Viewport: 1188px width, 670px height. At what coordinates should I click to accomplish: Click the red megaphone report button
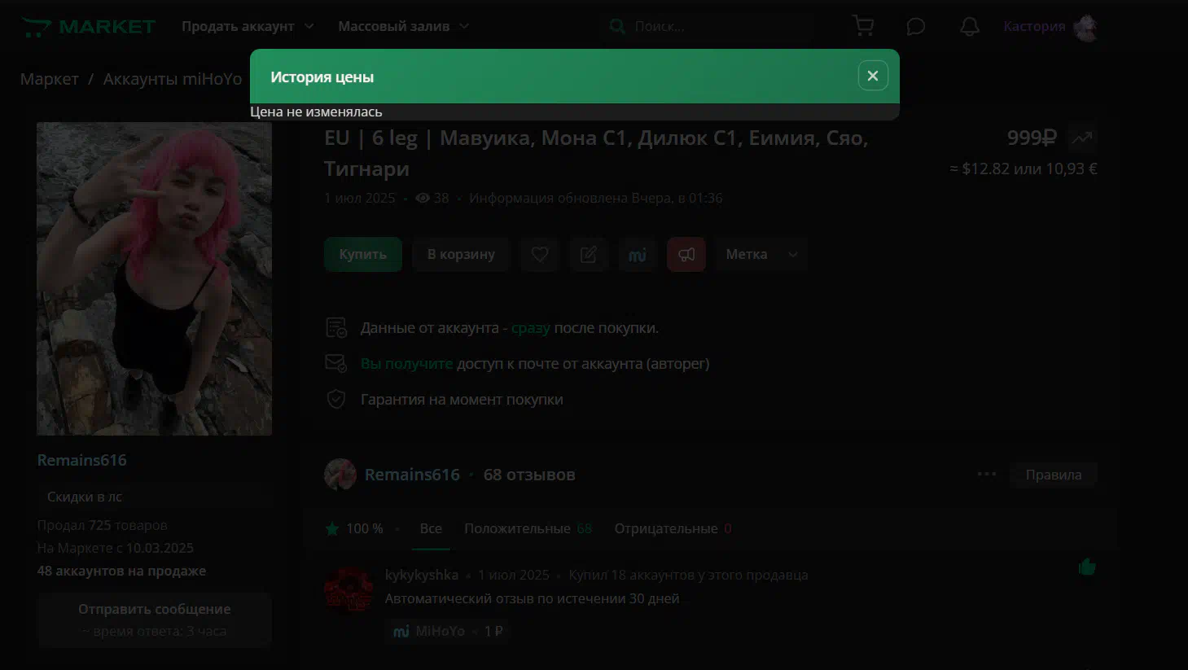686,255
